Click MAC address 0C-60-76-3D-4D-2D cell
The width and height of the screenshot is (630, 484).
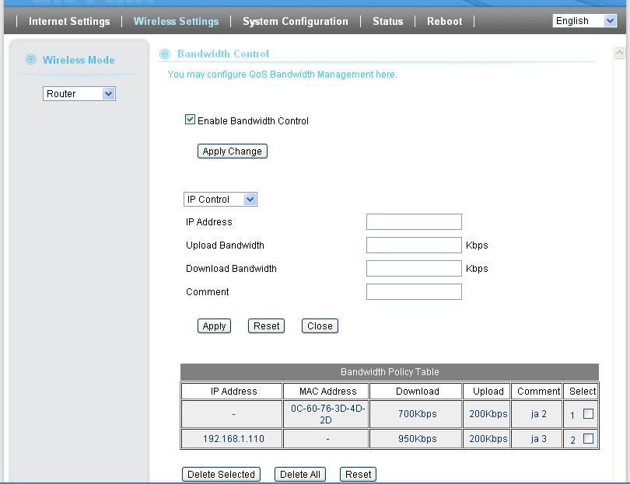click(326, 414)
